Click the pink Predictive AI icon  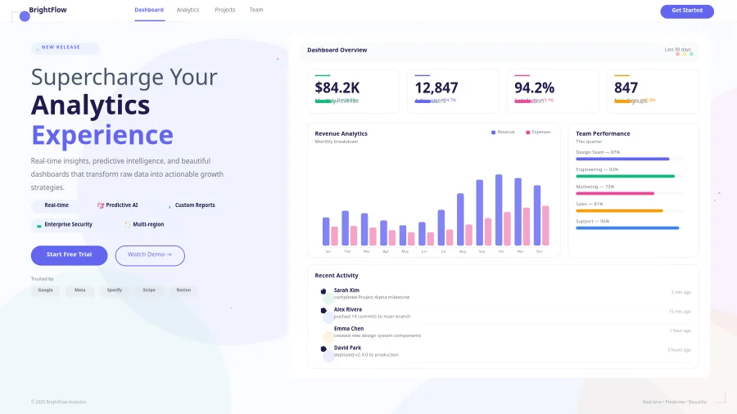click(101, 205)
